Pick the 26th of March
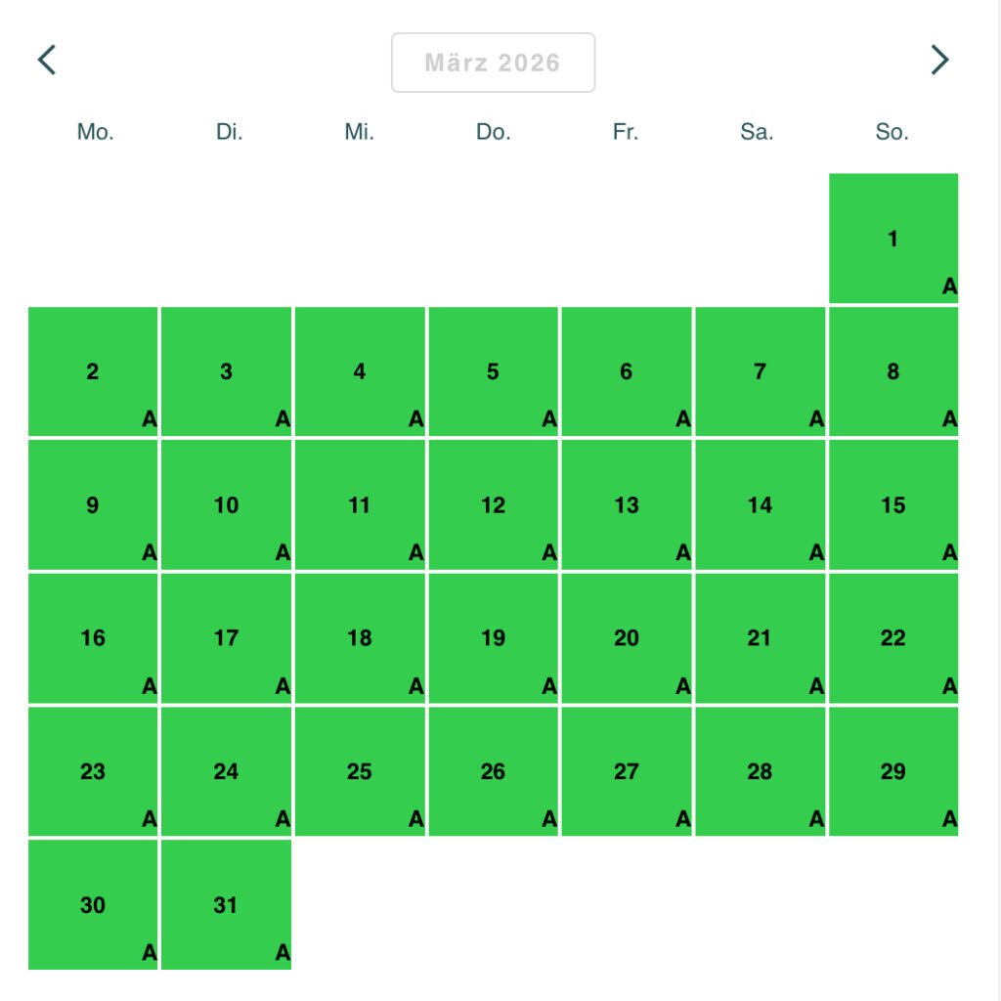The image size is (1001, 1001). click(x=493, y=771)
